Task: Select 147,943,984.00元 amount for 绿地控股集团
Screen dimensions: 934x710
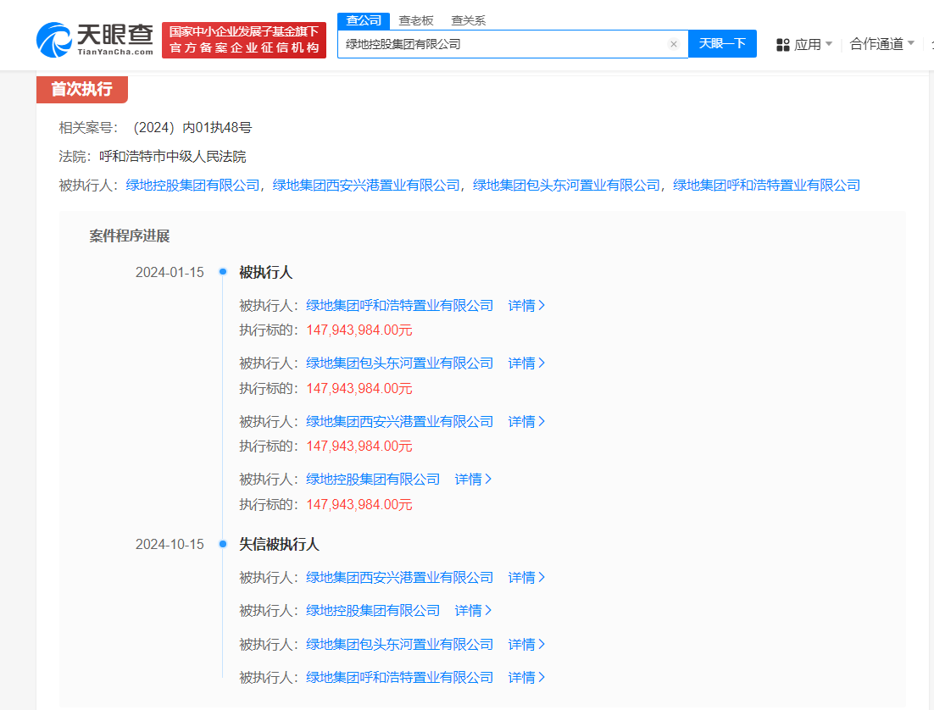Action: point(359,505)
